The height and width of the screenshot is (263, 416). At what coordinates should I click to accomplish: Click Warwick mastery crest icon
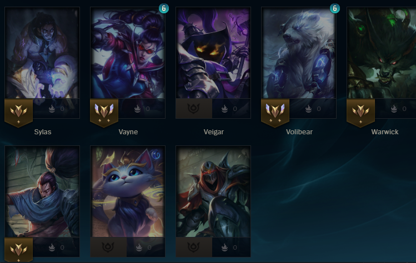[x=360, y=113]
